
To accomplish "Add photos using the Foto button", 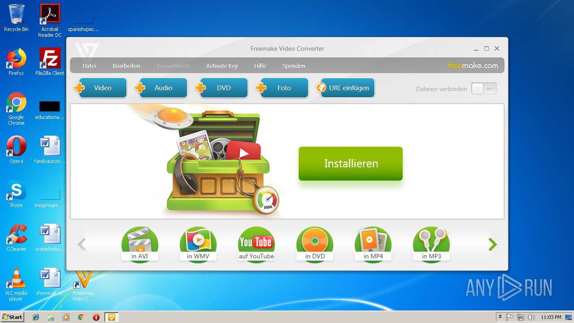I will click(x=283, y=88).
